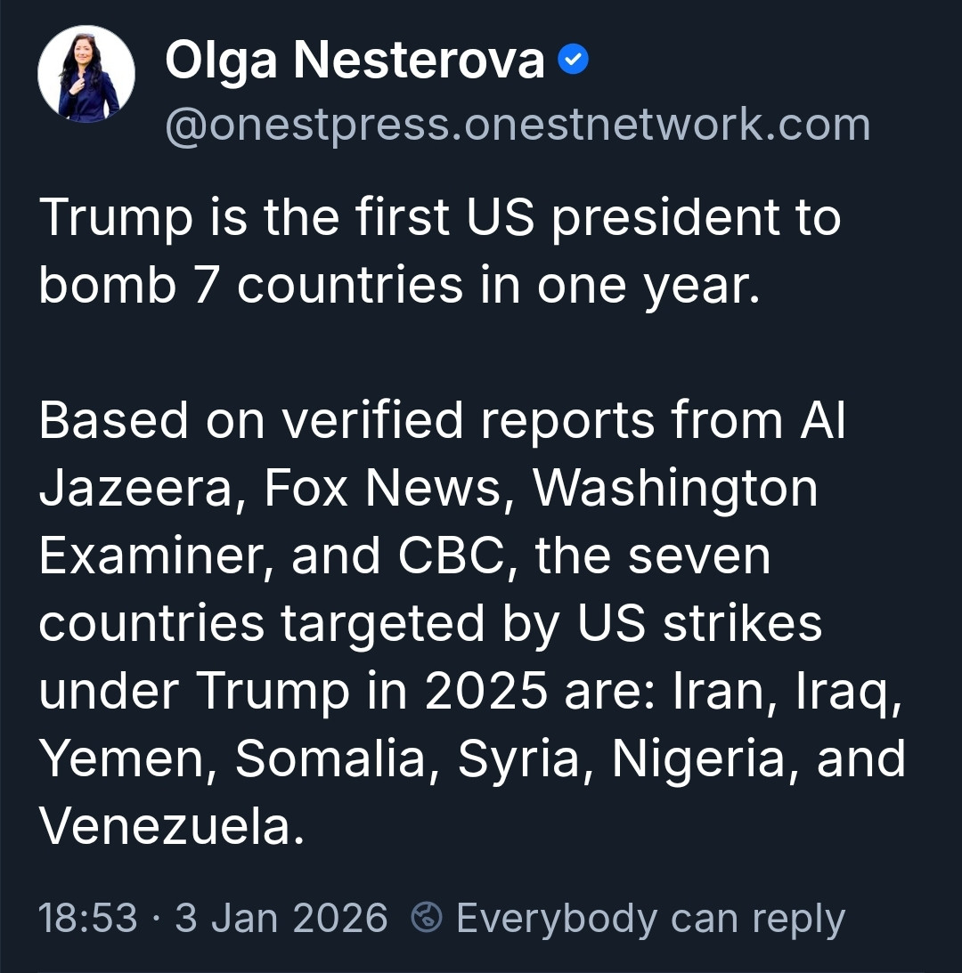
Task: Open the Olga Nesterova display name
Action: 355,61
